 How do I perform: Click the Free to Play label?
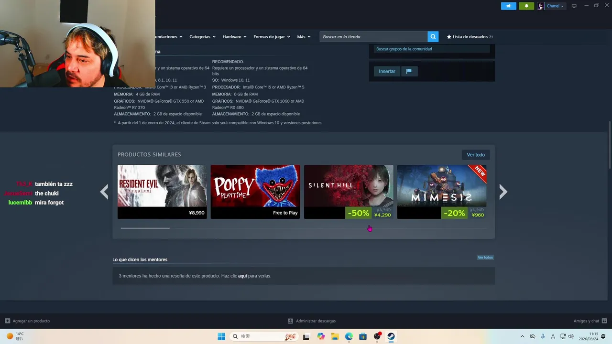pos(285,213)
